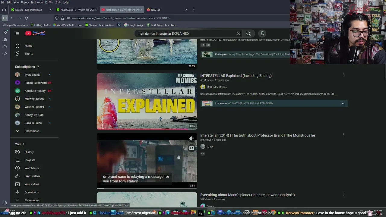Image resolution: width=386 pixels, height=217 pixels.
Task: Open more options for Mann's planet video
Action: pos(344,194)
